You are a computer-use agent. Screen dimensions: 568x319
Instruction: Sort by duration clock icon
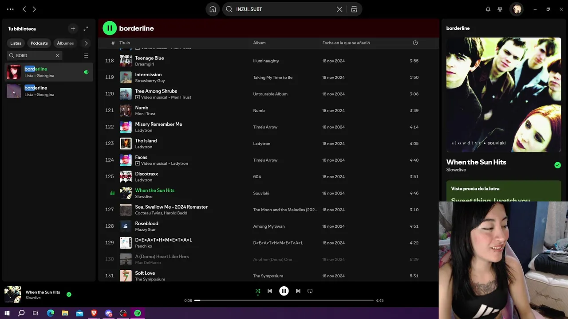pos(415,43)
